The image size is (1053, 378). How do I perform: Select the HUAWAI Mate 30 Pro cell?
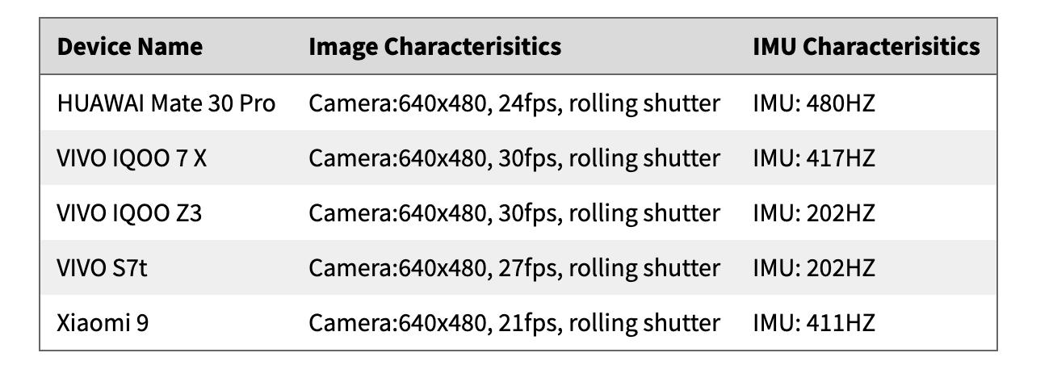point(166,103)
